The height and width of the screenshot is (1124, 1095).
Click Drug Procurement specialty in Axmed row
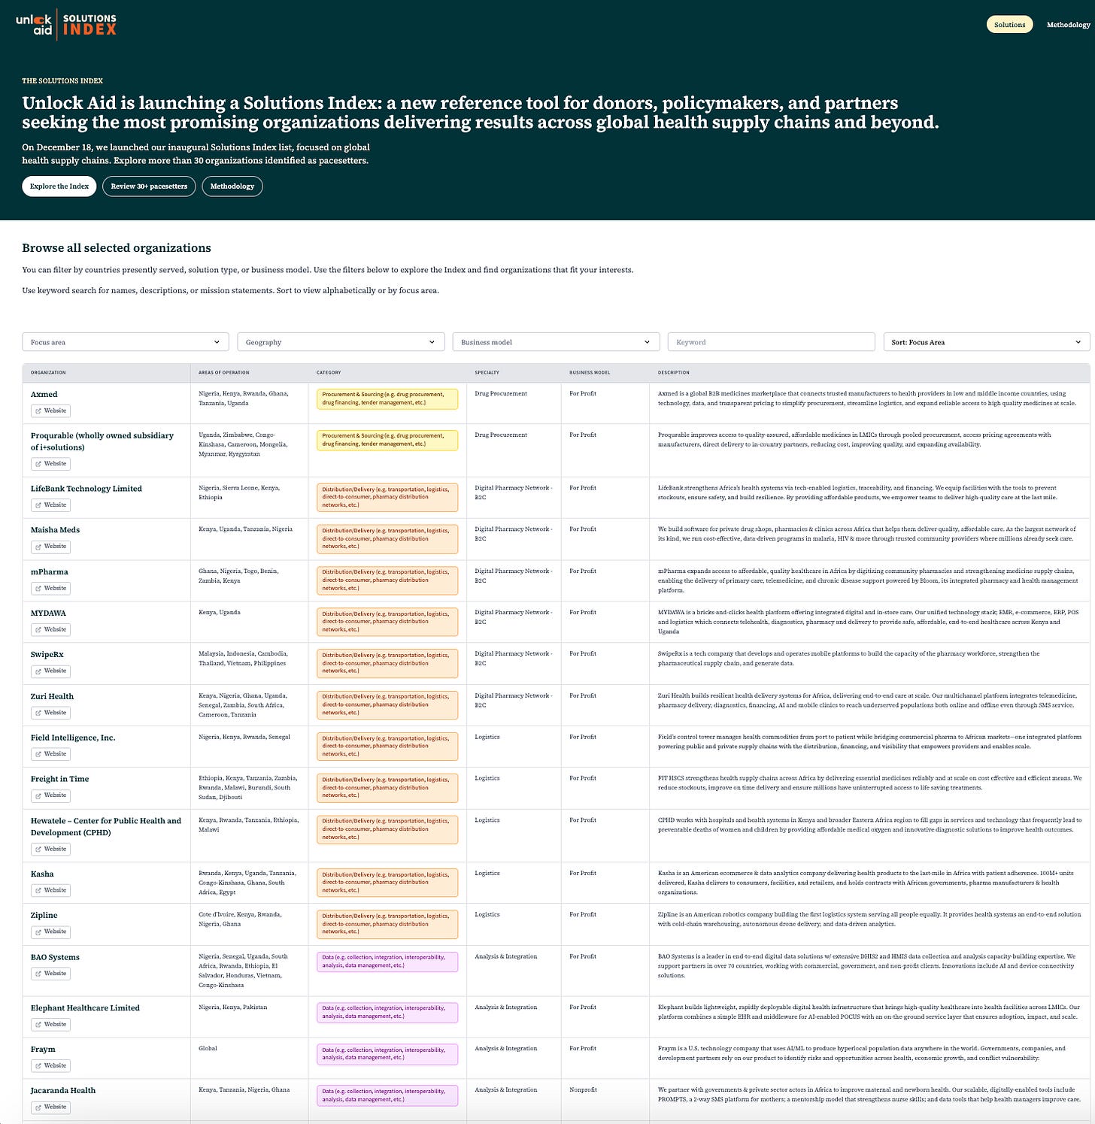pos(501,394)
